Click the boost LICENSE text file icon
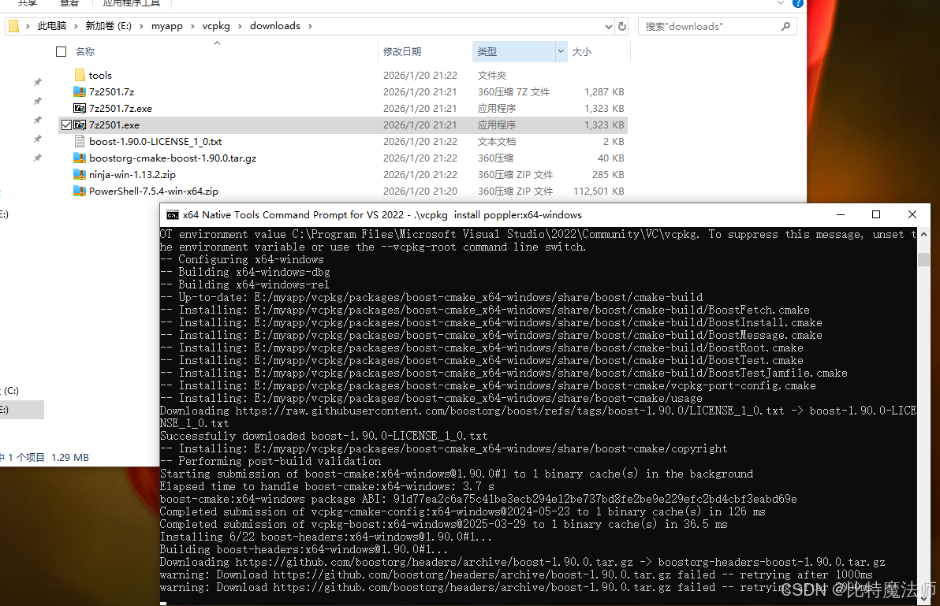 pos(80,141)
